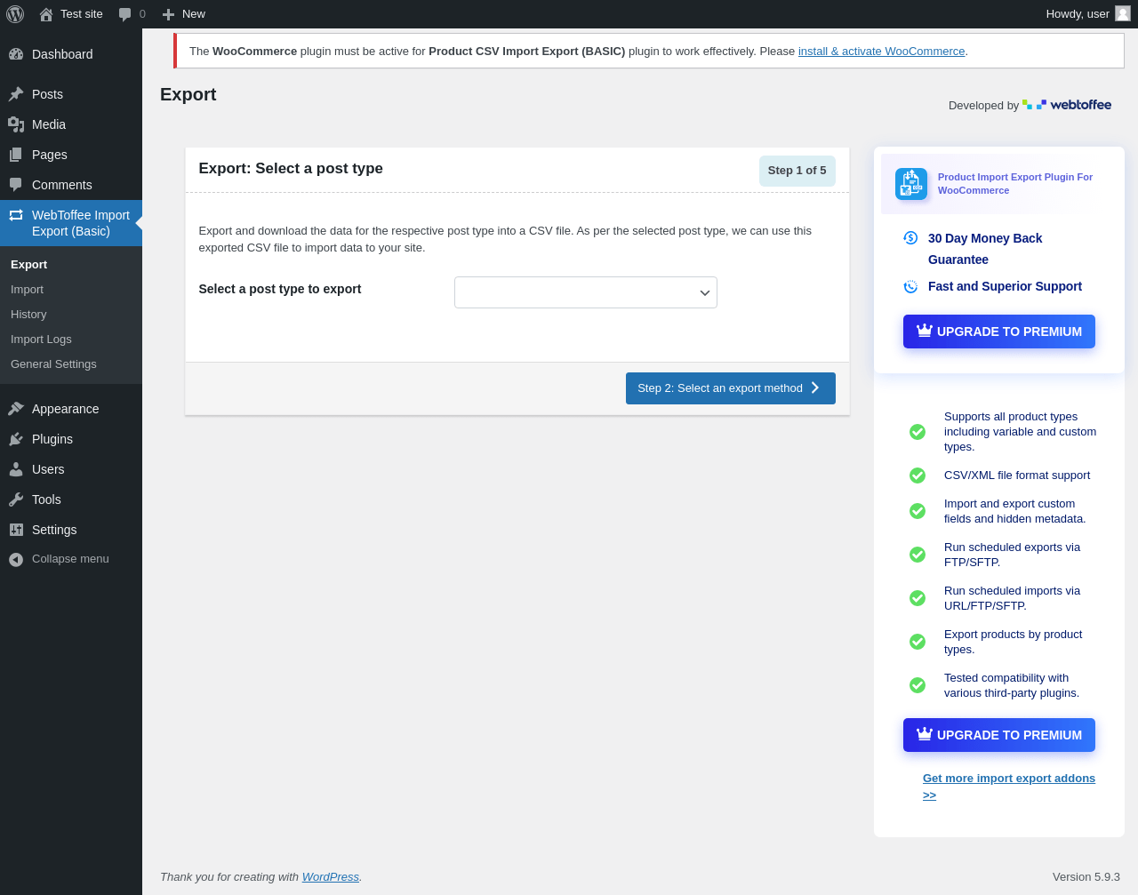Screen dimensions: 1138x895
Task: Click the Settings sliders icon
Action: 16,530
